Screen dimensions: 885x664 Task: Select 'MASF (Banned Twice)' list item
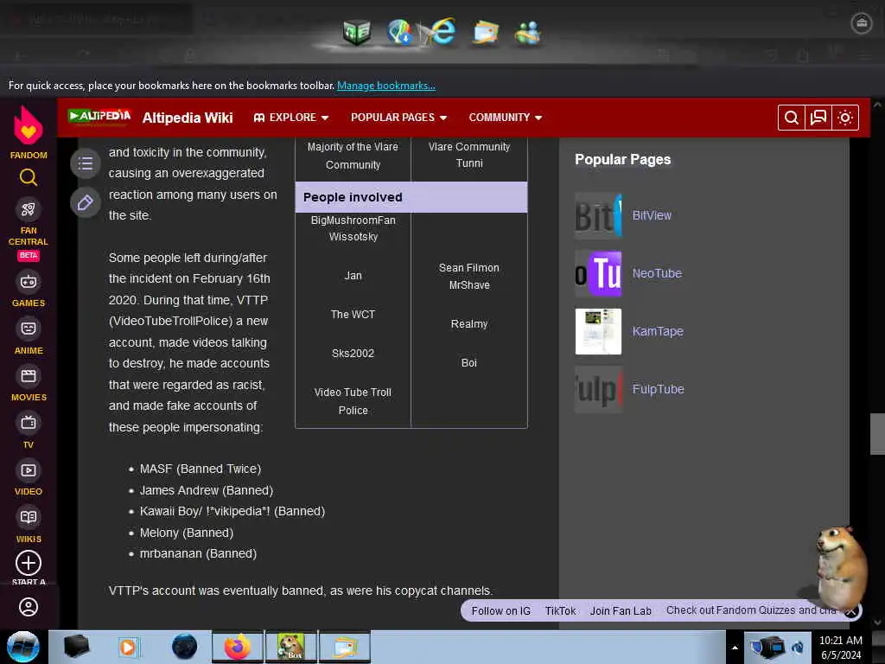click(x=201, y=469)
